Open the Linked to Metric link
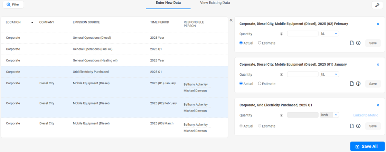The height and width of the screenshot is (152, 386). tap(366, 115)
